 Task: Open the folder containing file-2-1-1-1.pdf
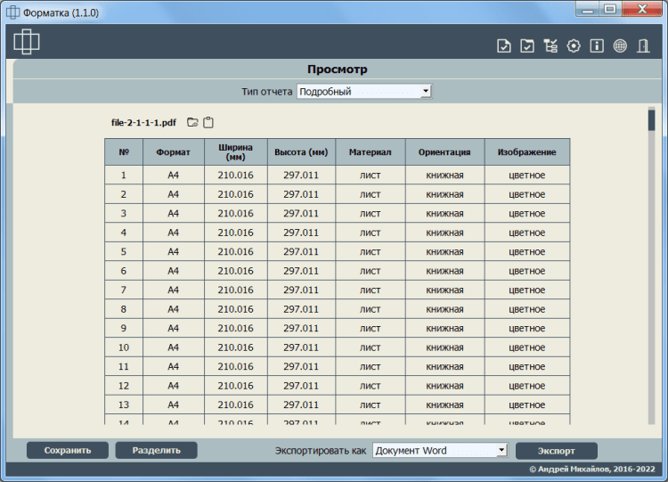click(191, 123)
